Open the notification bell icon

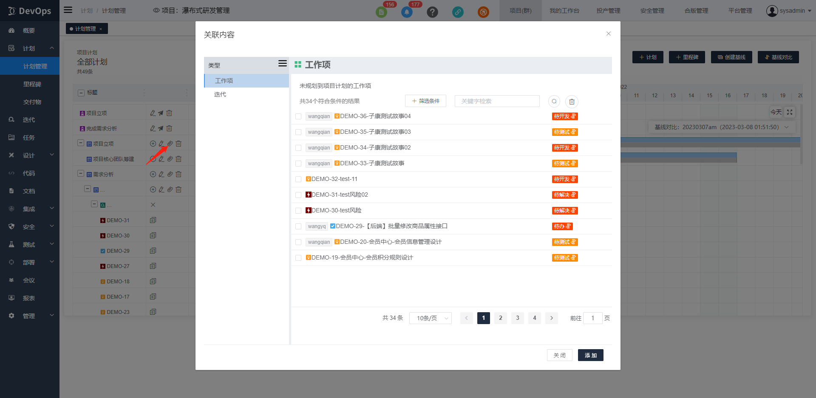pos(407,12)
